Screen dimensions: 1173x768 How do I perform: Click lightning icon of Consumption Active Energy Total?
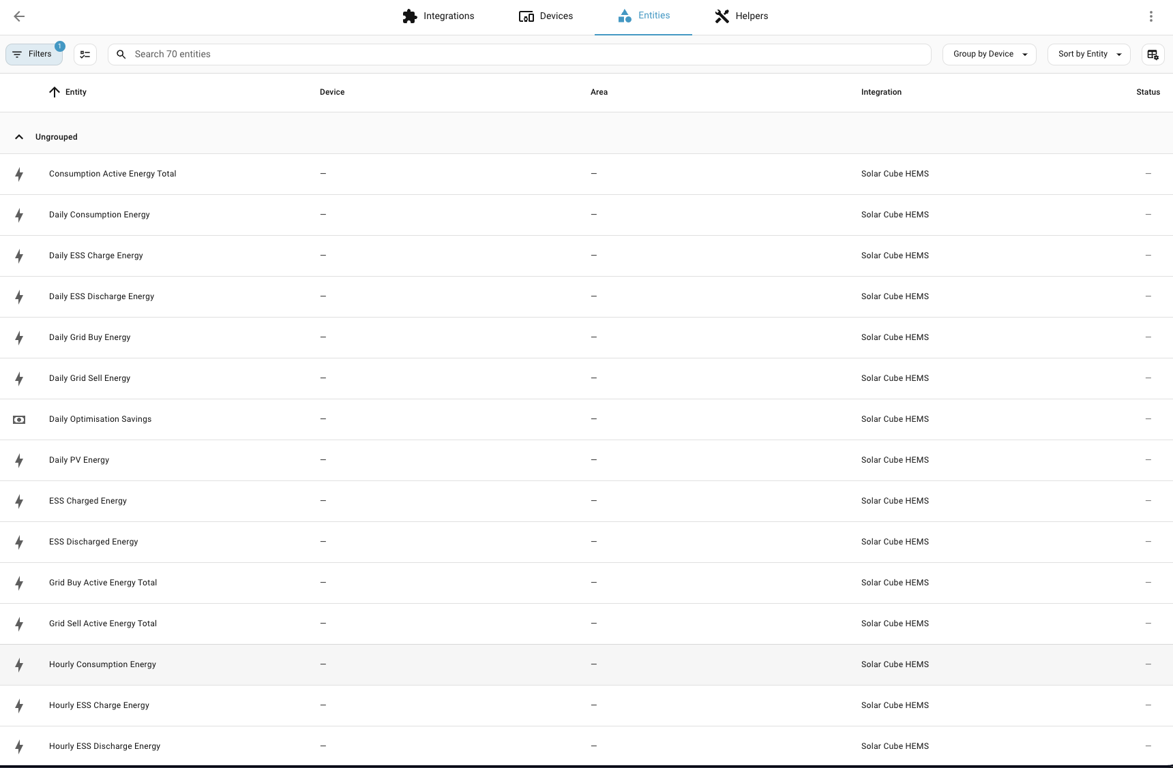click(19, 174)
